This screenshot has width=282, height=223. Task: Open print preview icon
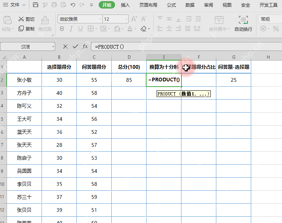tap(63, 5)
